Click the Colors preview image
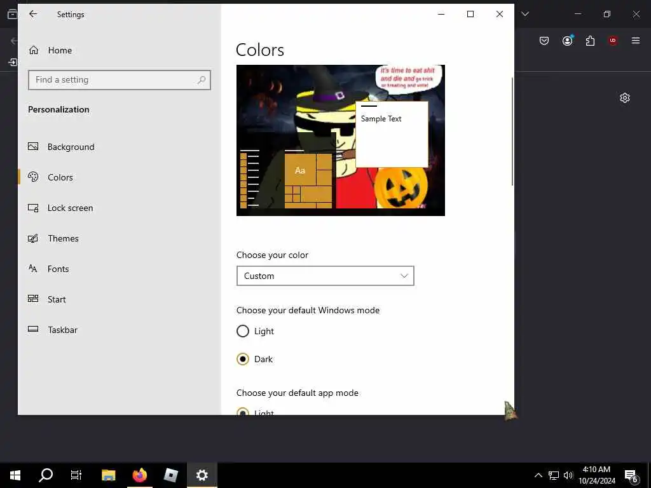This screenshot has width=651, height=488. coord(341,140)
